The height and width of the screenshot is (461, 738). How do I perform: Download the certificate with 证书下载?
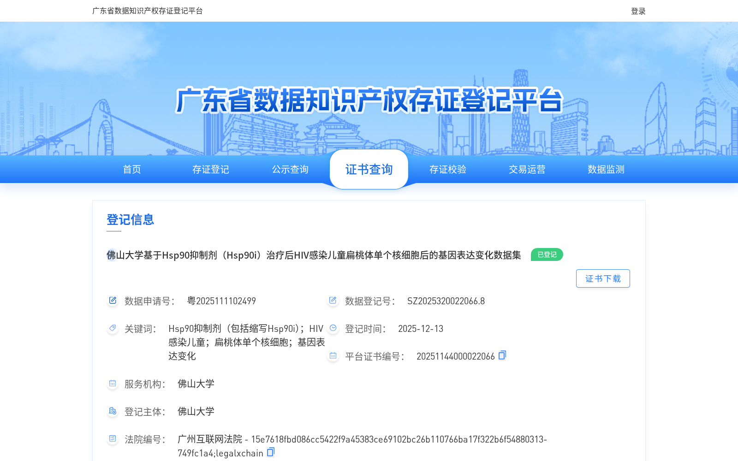603,278
